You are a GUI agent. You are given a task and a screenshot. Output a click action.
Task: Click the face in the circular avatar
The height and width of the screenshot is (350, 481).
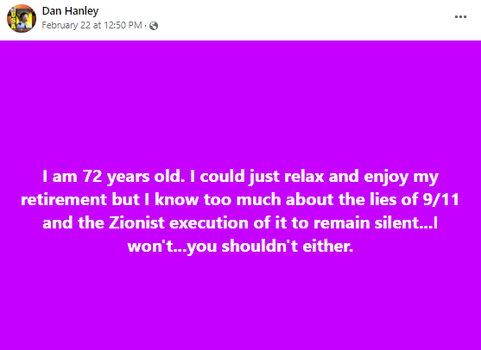(23, 18)
